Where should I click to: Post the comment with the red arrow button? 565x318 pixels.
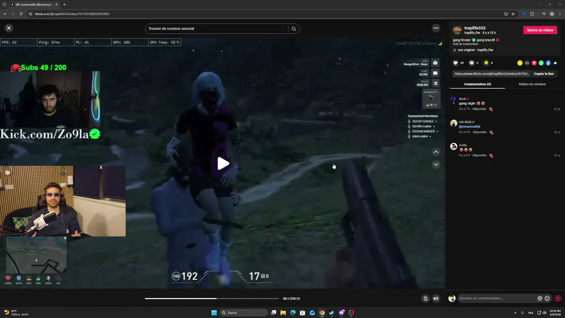point(557,299)
